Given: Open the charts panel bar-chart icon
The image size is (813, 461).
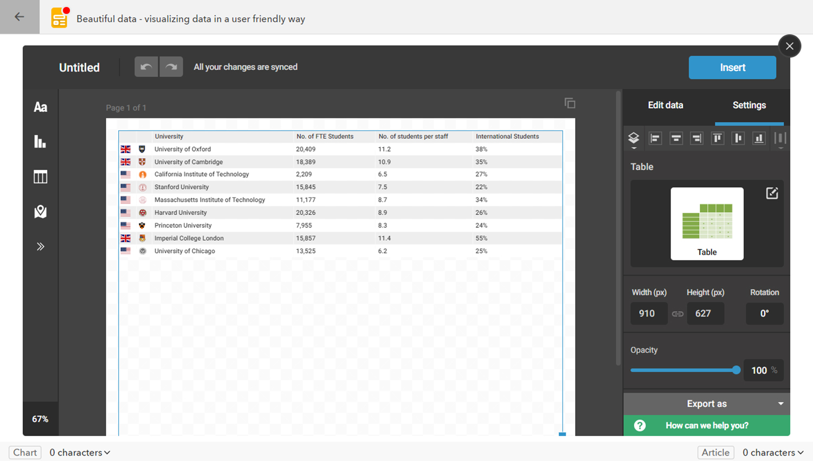Looking at the screenshot, I should click(x=40, y=142).
